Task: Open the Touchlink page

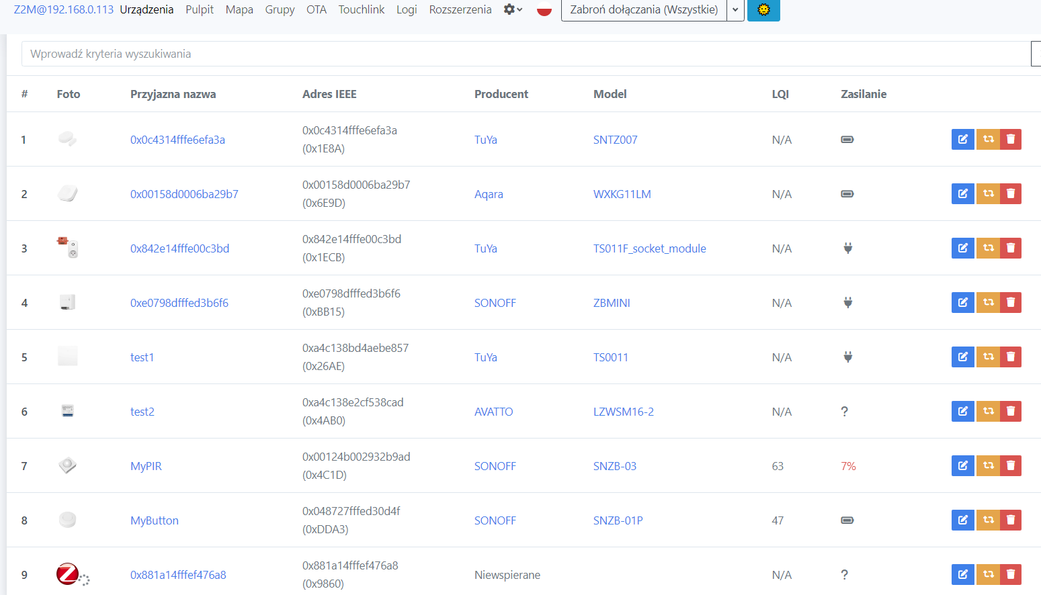Action: [362, 9]
